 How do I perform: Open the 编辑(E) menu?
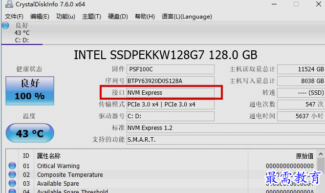point(40,17)
